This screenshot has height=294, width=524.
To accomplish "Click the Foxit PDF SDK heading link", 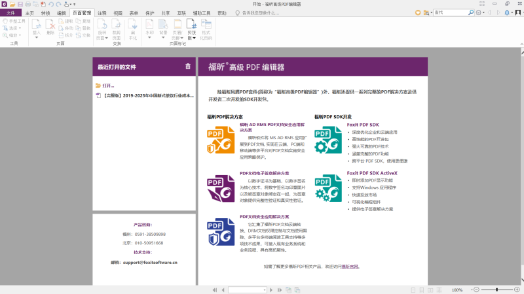I will point(363,125).
